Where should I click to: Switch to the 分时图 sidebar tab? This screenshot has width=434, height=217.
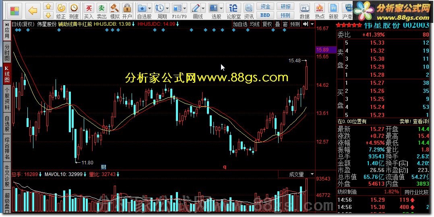(6, 53)
